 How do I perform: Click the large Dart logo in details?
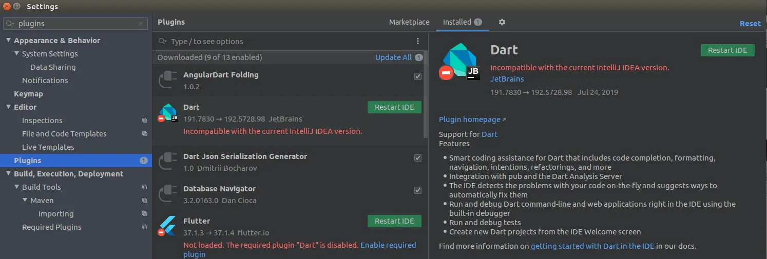[x=461, y=62]
